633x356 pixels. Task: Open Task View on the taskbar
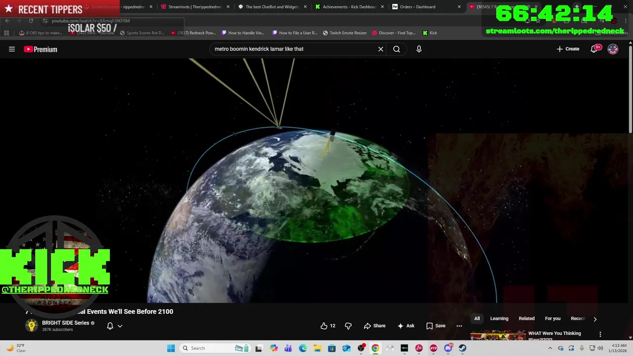pyautogui.click(x=259, y=348)
